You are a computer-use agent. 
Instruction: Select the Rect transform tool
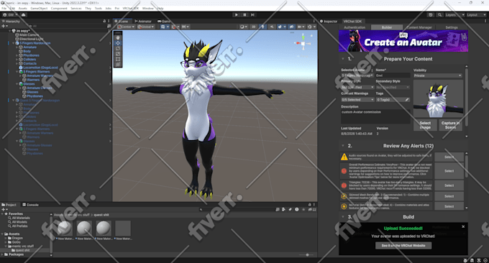point(118,59)
